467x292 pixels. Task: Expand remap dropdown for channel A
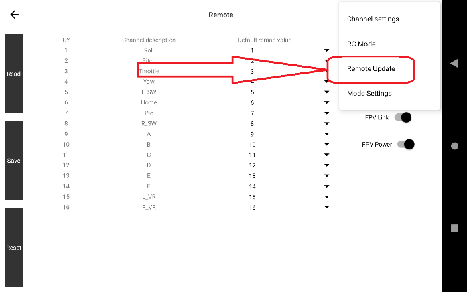coord(326,134)
